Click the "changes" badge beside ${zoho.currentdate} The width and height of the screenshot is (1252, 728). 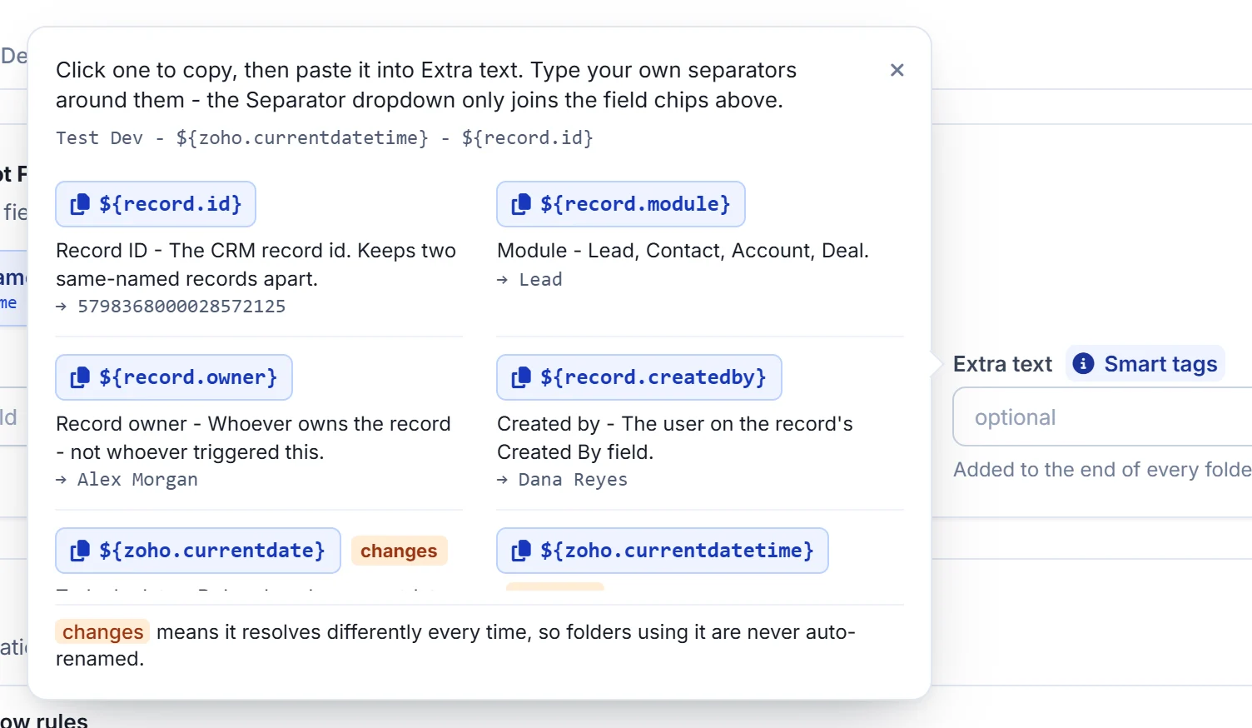pos(399,551)
